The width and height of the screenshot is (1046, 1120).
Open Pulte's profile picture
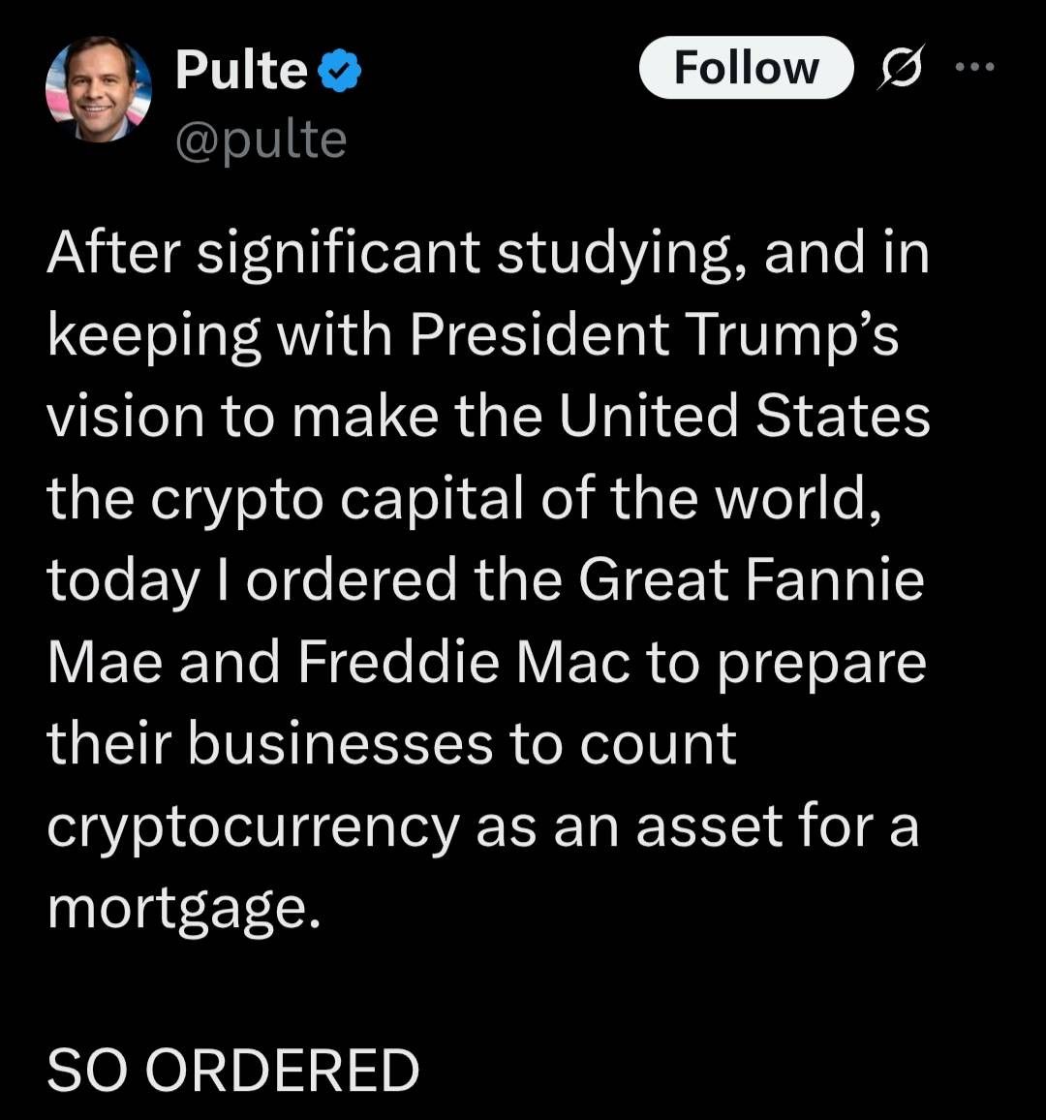point(98,91)
